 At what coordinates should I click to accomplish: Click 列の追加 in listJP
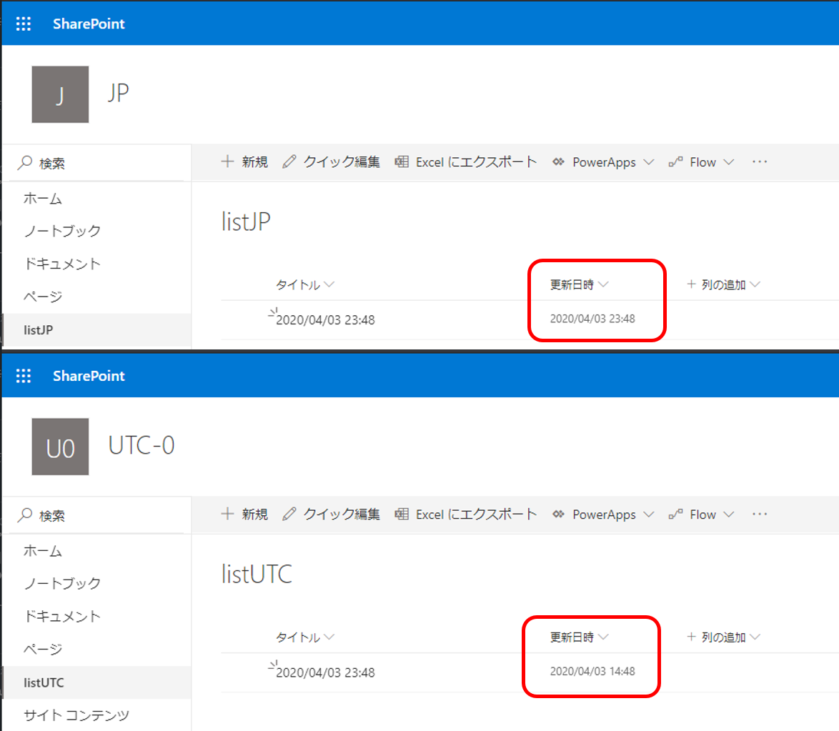(x=723, y=284)
